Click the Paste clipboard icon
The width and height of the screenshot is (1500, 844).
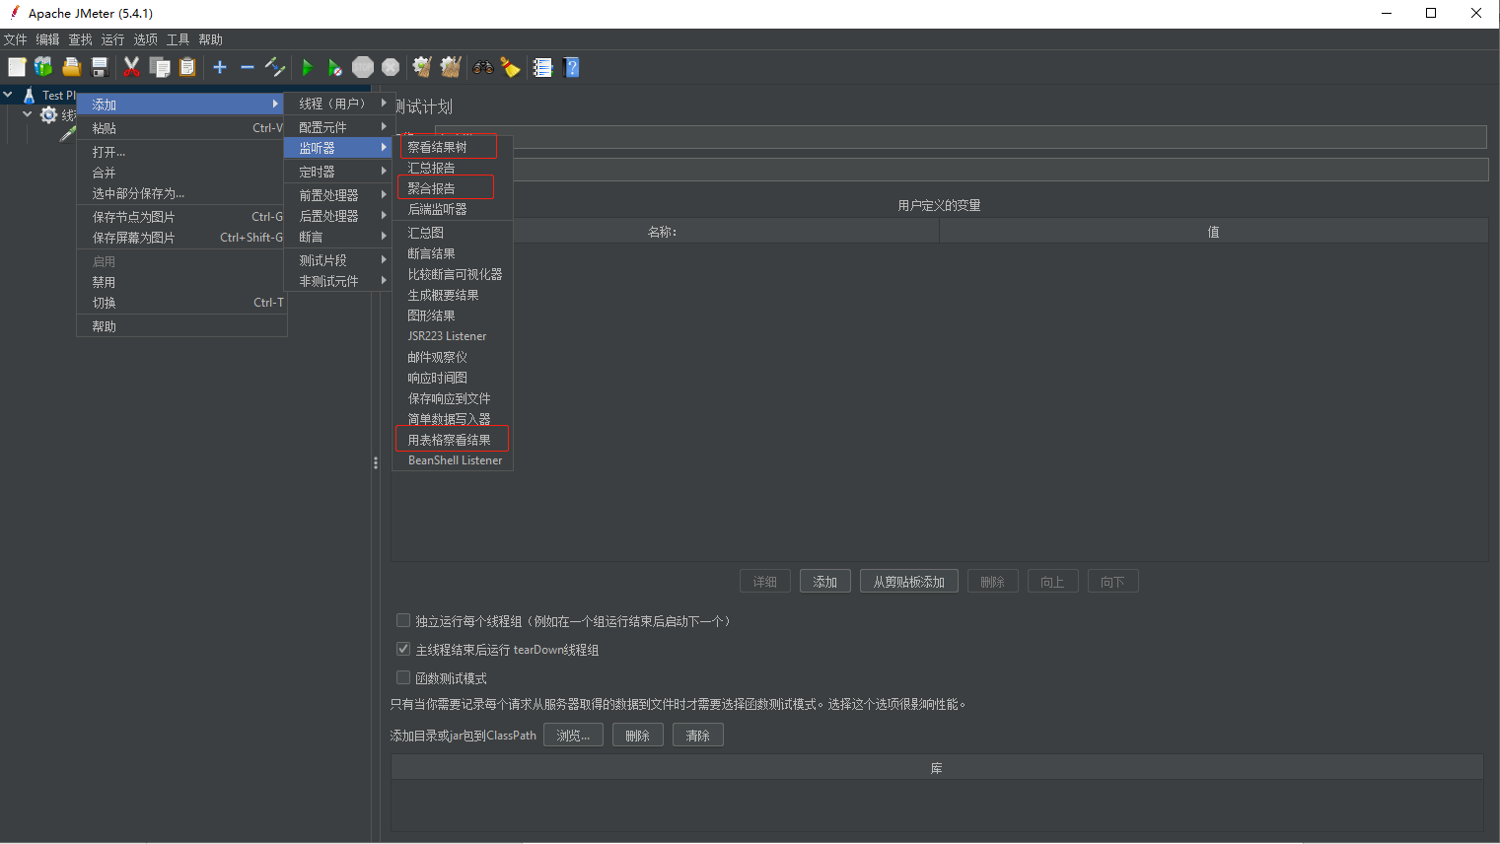pos(187,67)
